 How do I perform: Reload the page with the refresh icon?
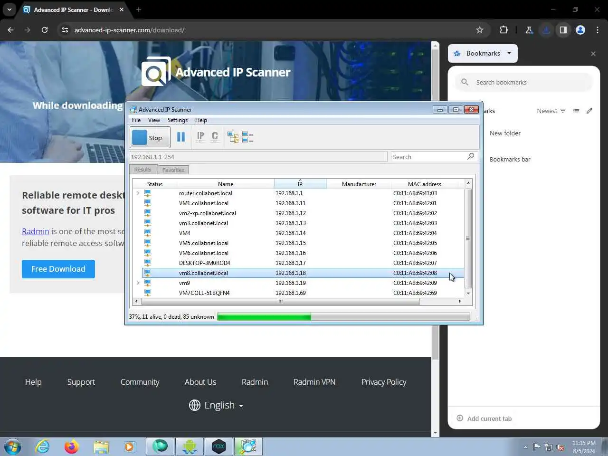[x=45, y=30]
